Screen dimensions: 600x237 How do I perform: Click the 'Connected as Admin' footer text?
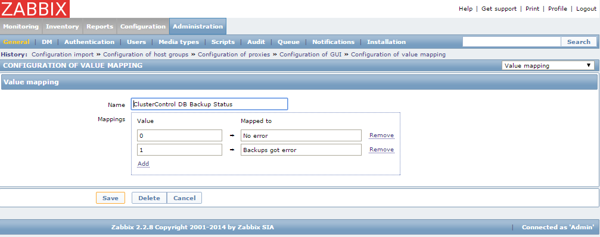[558, 227]
